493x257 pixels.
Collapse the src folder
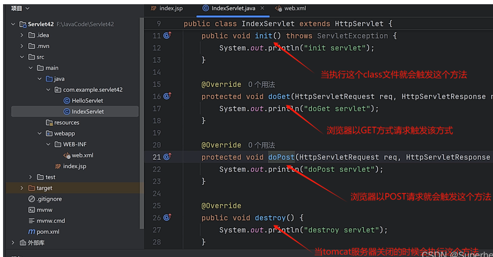tap(22, 57)
